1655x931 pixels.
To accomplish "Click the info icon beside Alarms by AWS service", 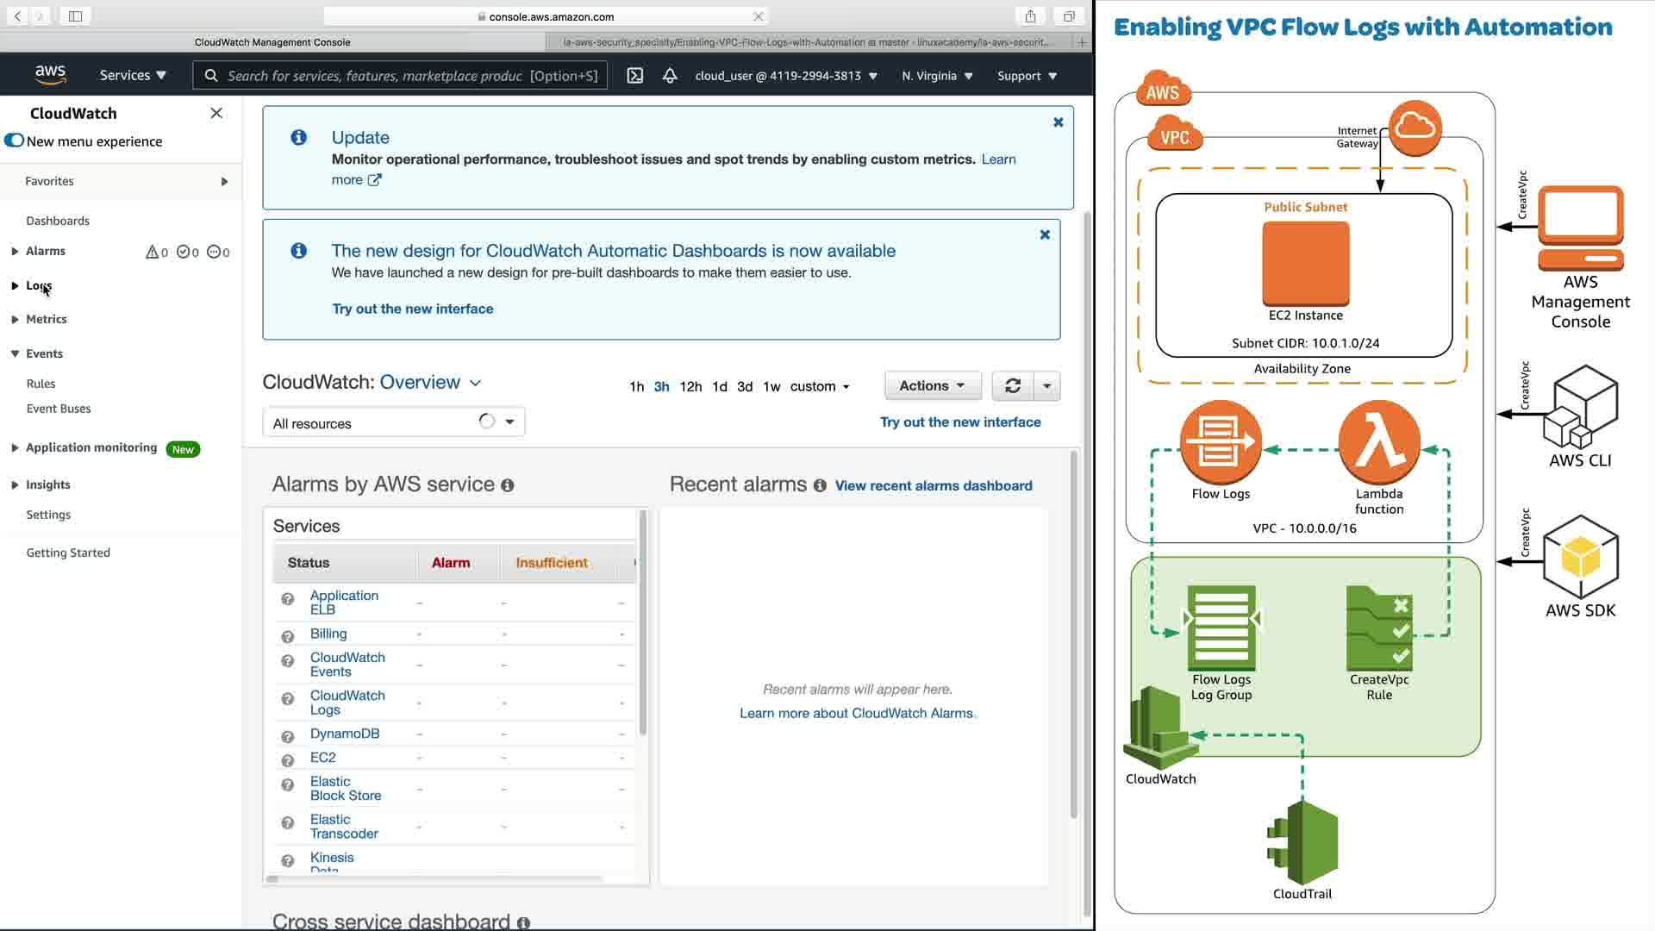I will coord(508,486).
